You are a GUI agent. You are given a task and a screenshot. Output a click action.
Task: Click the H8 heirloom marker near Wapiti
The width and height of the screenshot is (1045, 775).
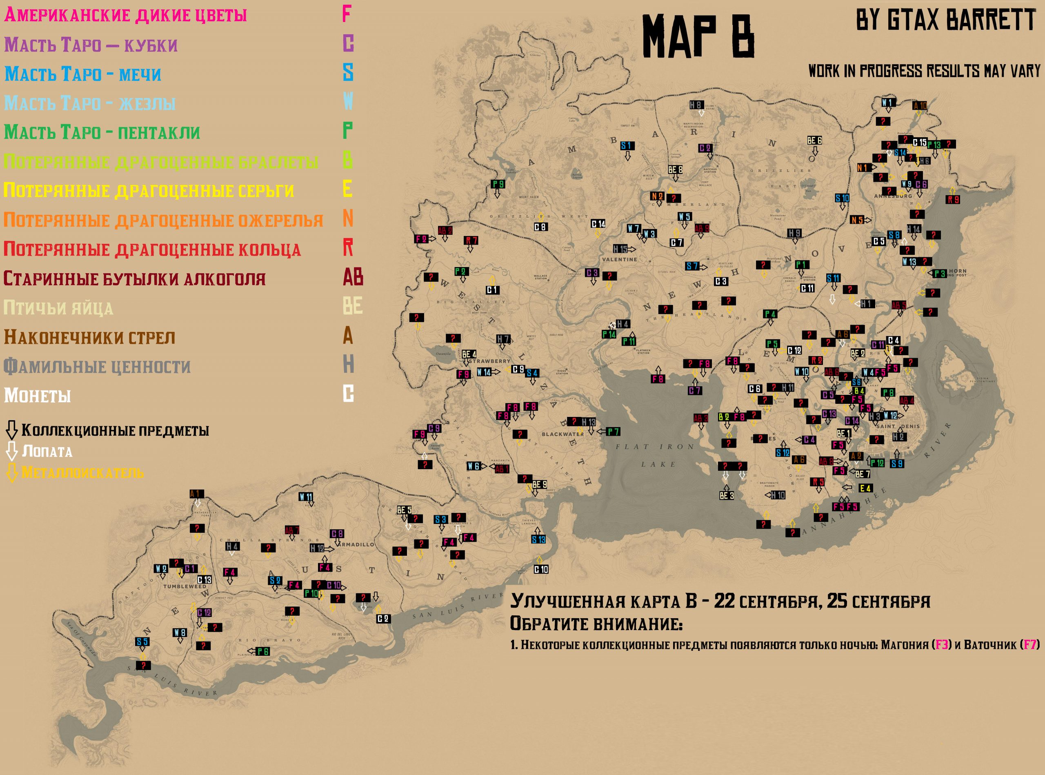[696, 105]
